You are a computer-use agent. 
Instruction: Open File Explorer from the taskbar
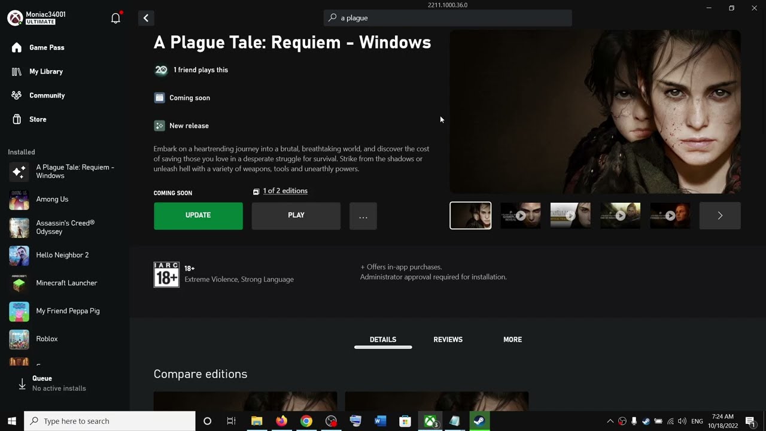click(257, 421)
